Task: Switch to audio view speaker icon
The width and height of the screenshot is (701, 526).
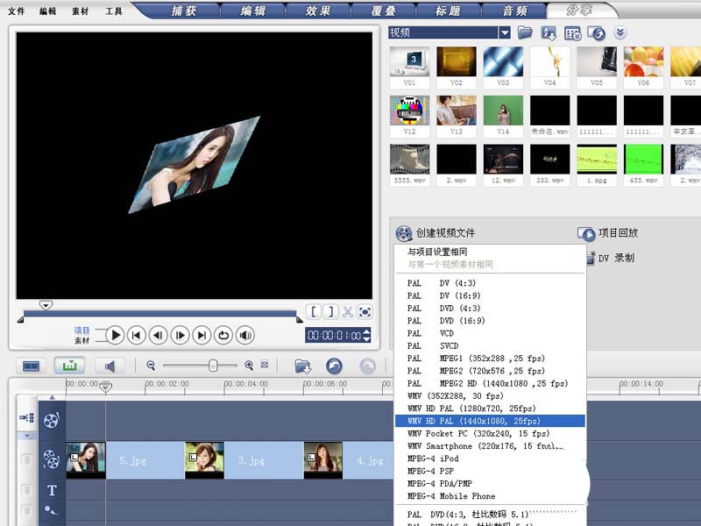Action: click(x=110, y=366)
